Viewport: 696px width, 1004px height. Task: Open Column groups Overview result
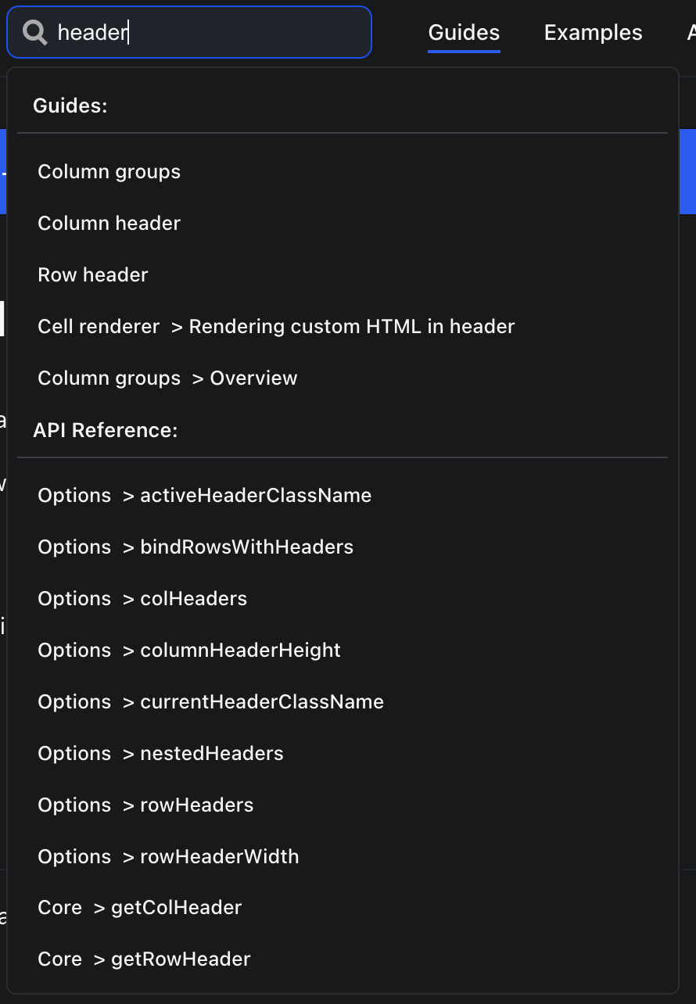pos(167,378)
